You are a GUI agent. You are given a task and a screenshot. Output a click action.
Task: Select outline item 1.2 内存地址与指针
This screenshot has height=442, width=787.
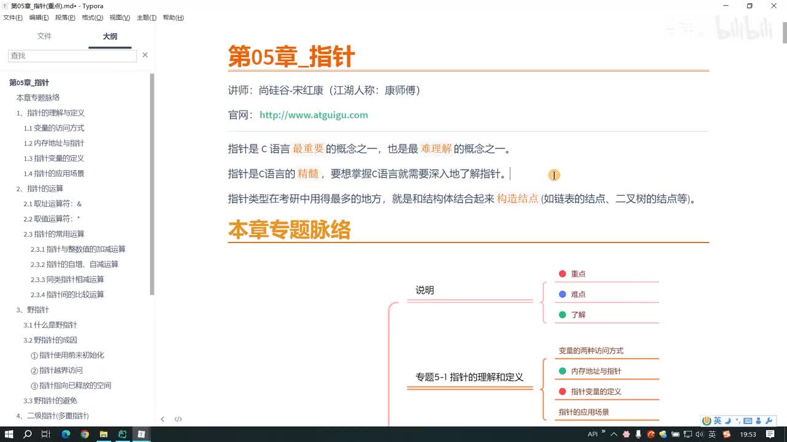tap(54, 143)
